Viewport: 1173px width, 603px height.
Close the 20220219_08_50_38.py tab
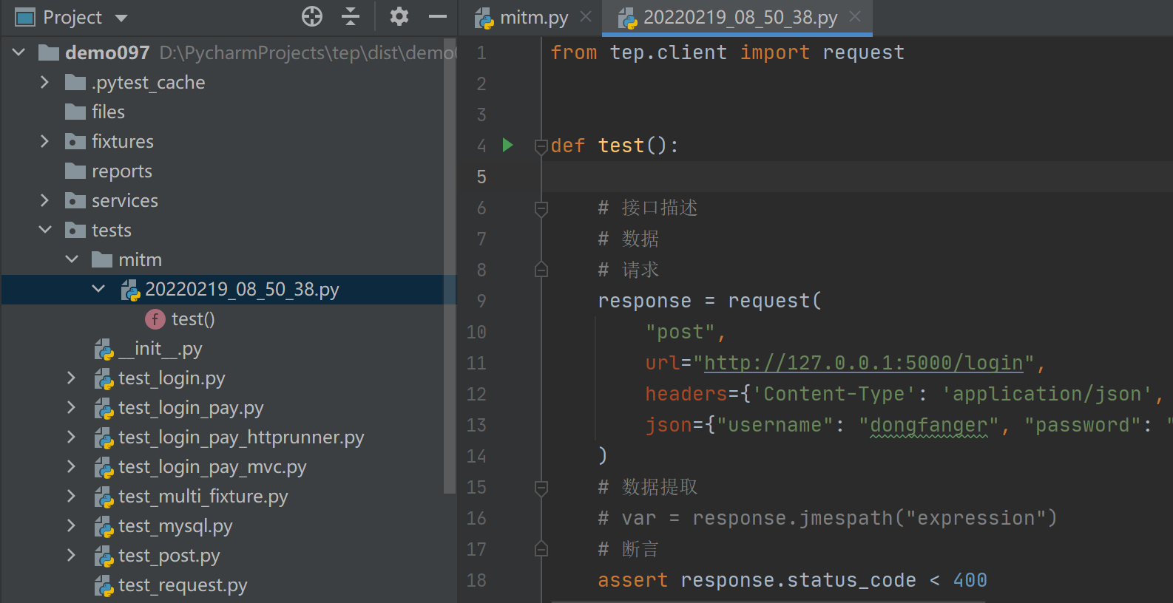click(x=855, y=16)
